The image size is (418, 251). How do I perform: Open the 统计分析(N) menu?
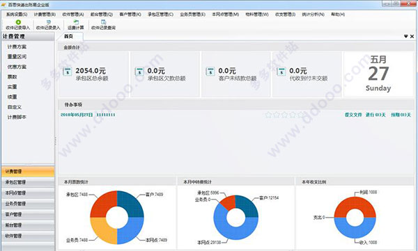[313, 15]
